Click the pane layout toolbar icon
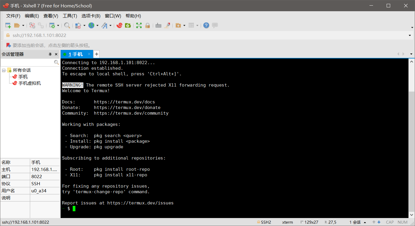This screenshot has height=226, width=415. [x=191, y=25]
